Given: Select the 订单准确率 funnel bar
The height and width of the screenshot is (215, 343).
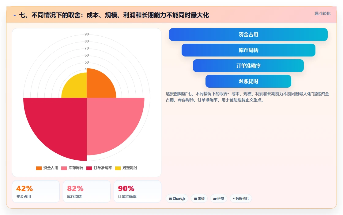Looking at the screenshot, I should coord(248,66).
